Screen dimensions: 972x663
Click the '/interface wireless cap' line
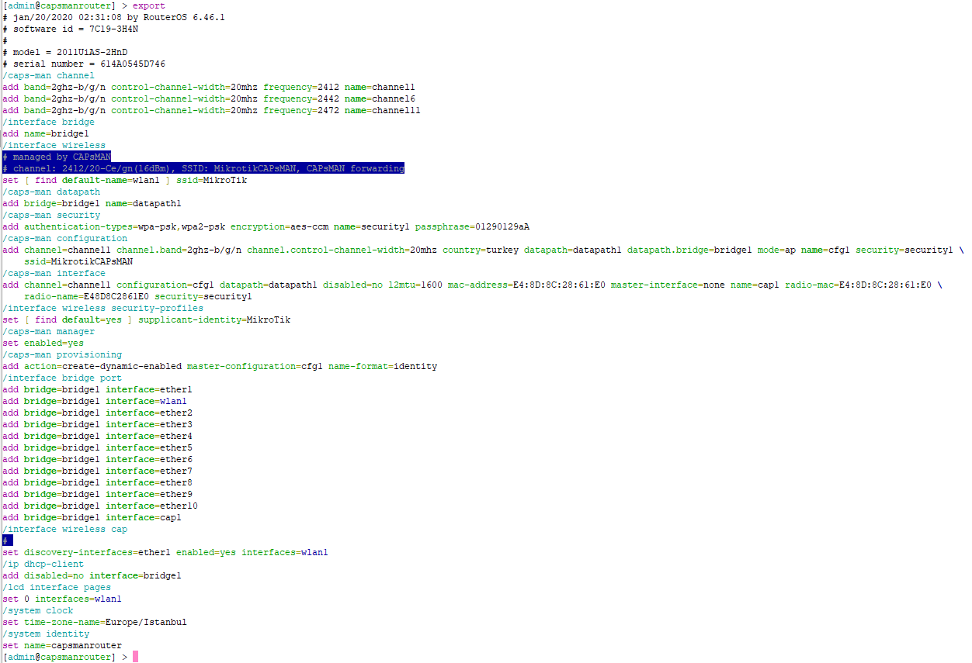pyautogui.click(x=65, y=529)
